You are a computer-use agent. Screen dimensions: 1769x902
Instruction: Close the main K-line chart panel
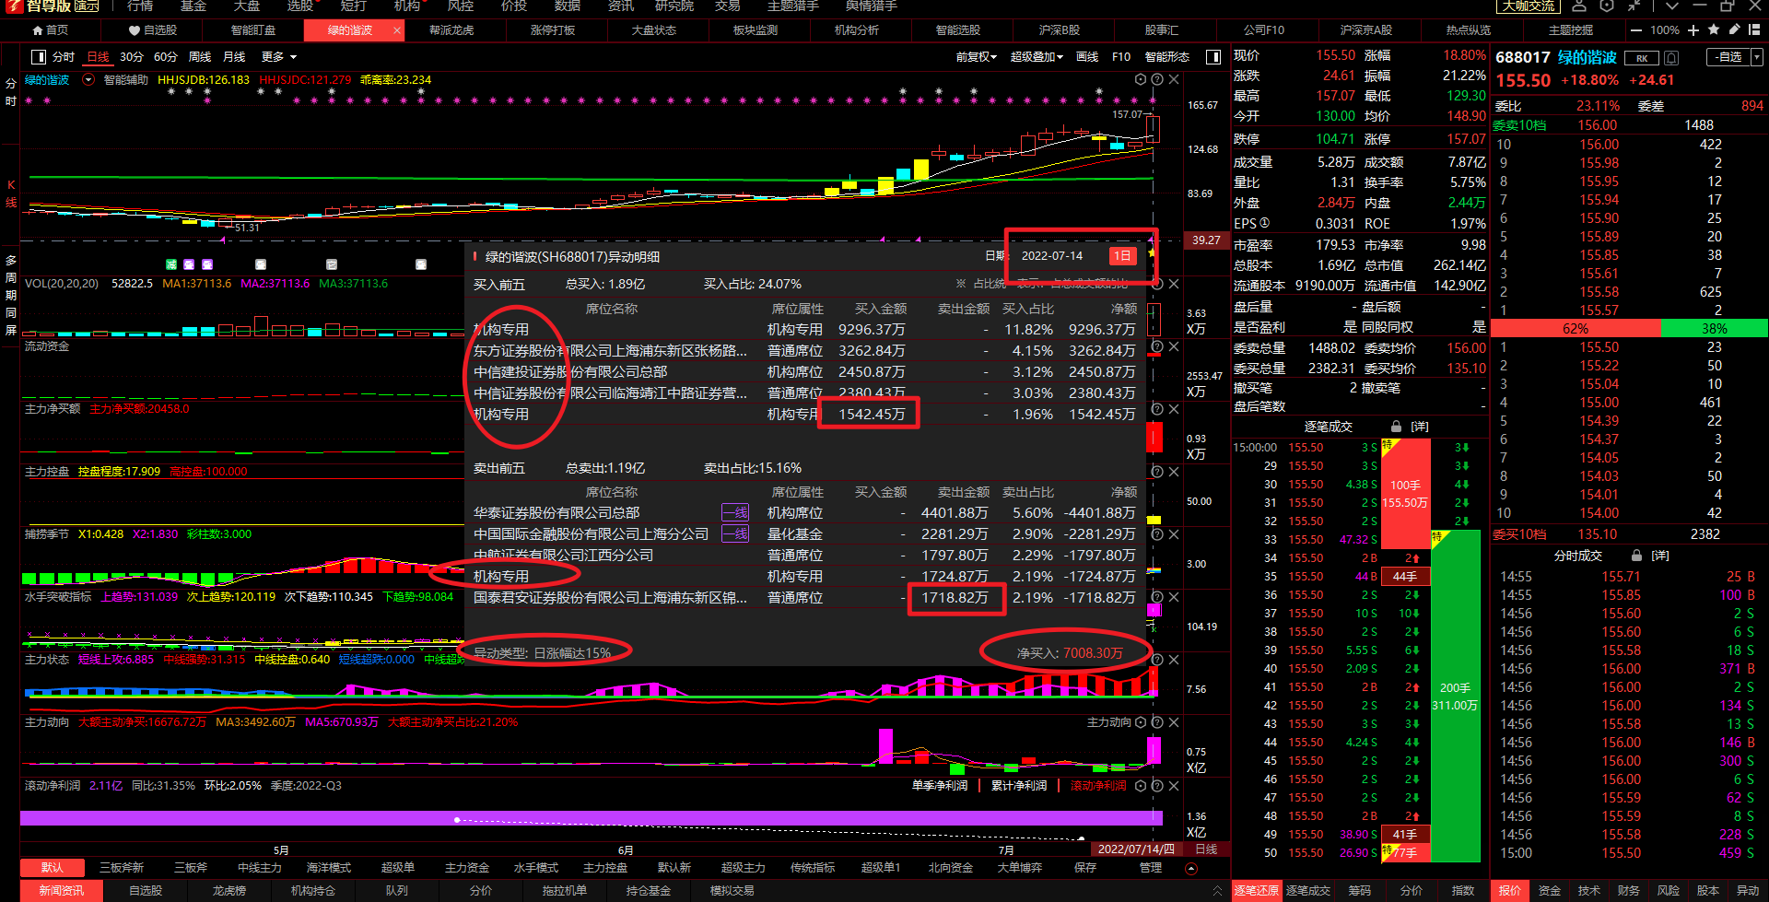point(1174,80)
